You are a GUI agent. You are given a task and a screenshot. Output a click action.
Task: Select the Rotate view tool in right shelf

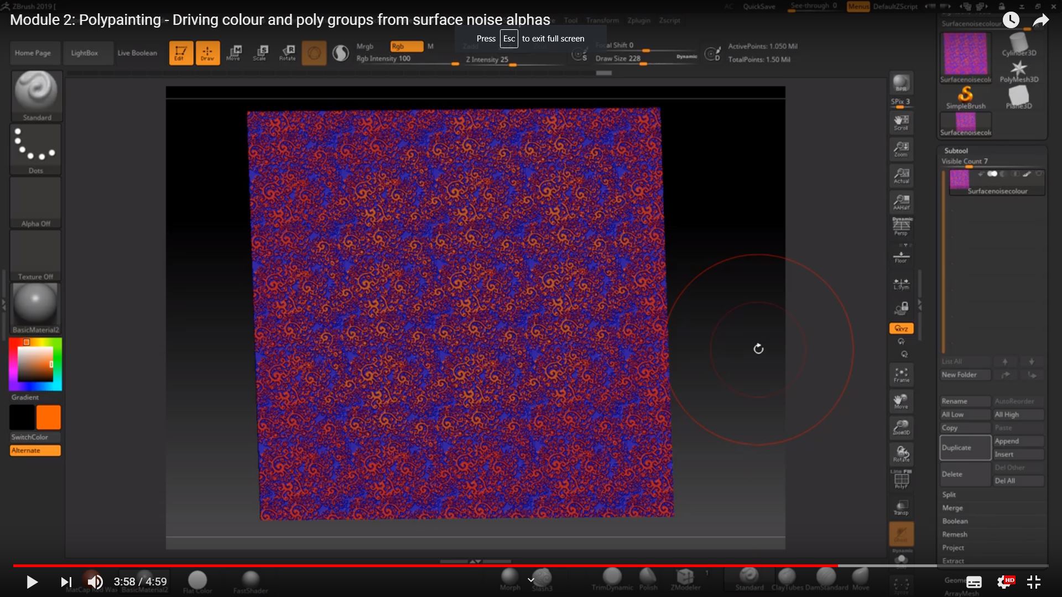pos(901,454)
